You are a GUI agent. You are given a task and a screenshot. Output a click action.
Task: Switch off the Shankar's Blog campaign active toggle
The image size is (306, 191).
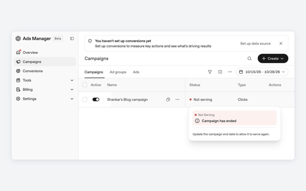(96, 99)
